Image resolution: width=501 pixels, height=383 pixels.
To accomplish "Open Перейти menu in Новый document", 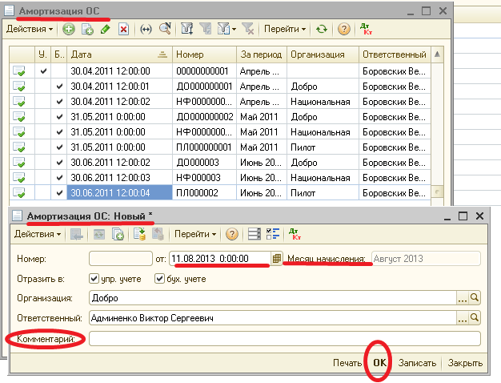I will tap(195, 234).
